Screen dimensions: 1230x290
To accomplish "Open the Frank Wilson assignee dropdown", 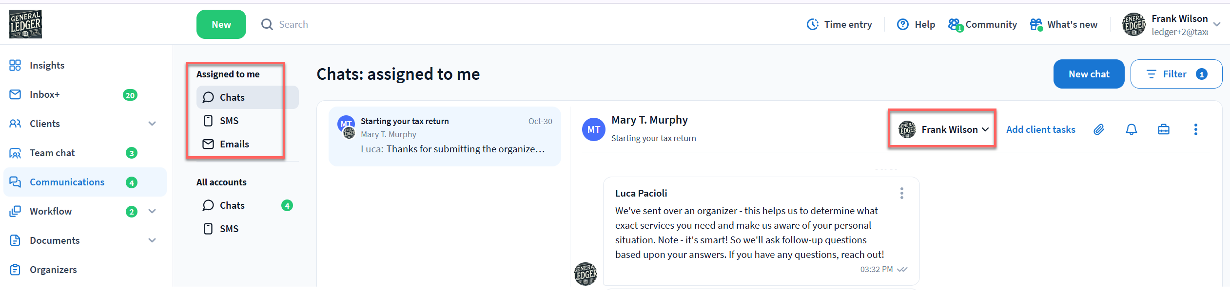I will [943, 129].
